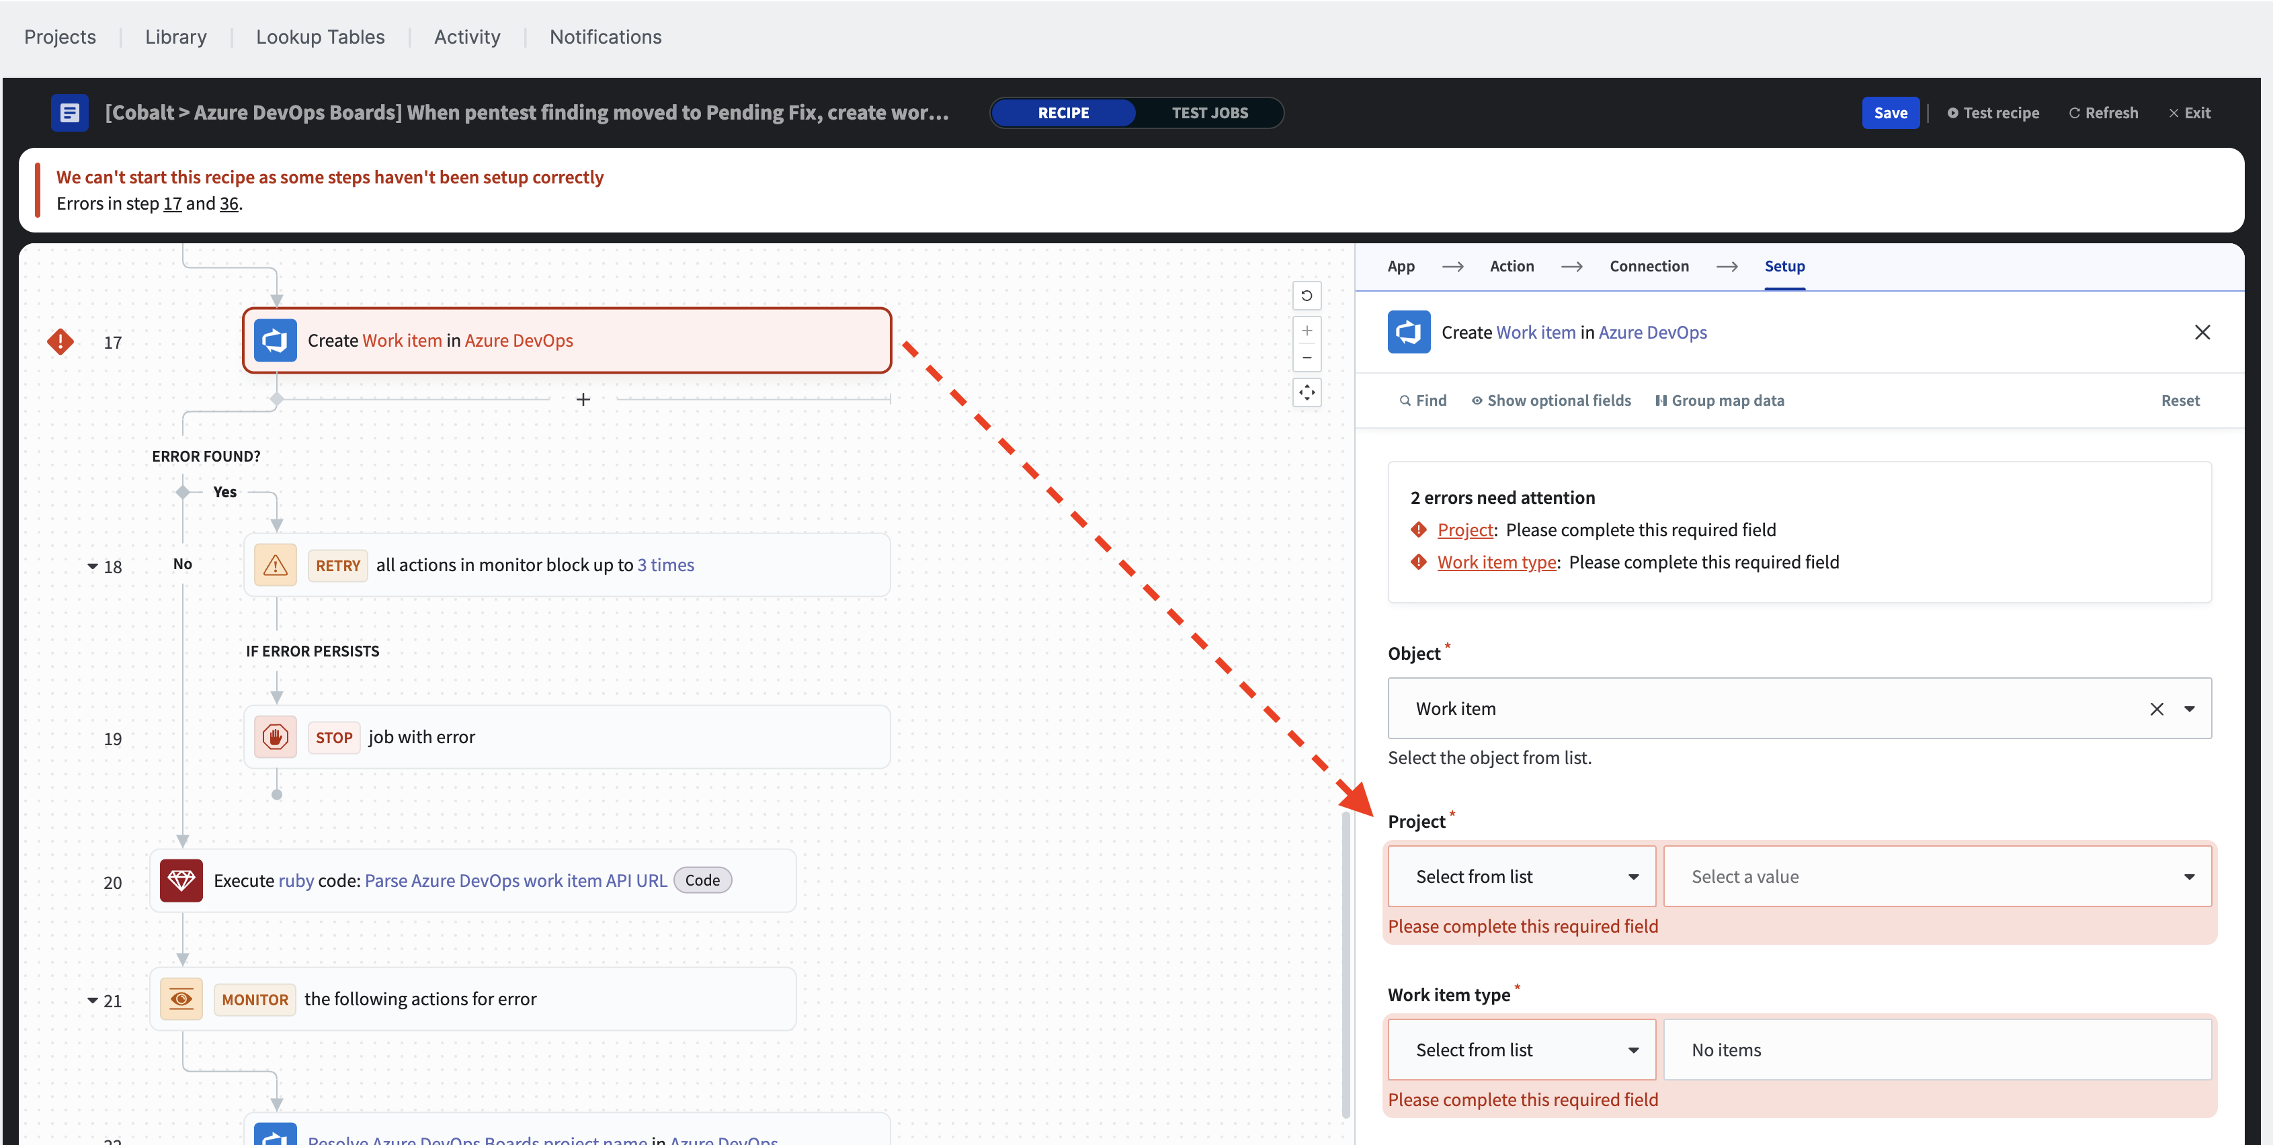Click the Work item type 'No items' field
2273x1145 pixels.
[x=1938, y=1050]
